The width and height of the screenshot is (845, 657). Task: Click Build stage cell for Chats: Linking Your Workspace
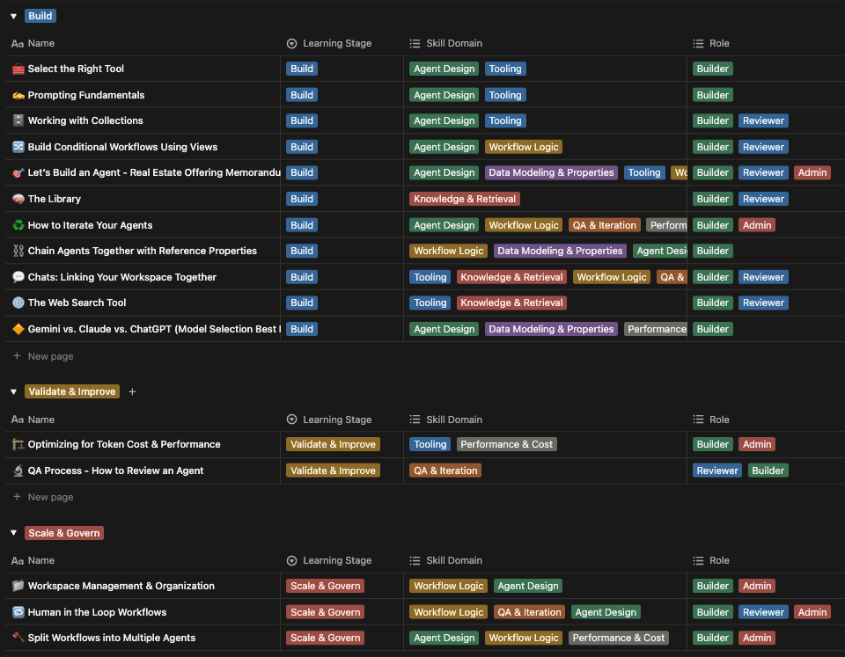pos(302,277)
